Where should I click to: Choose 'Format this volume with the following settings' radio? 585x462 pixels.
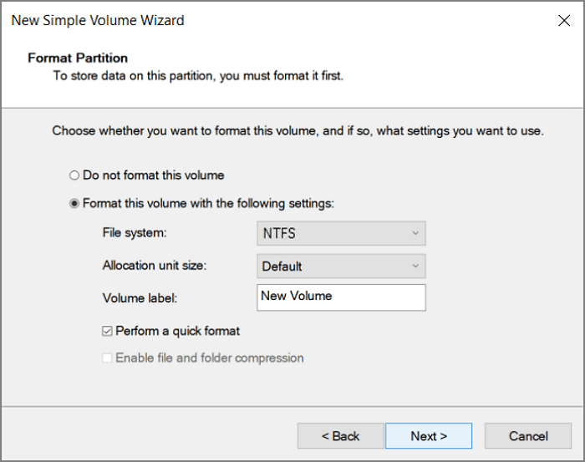pos(75,203)
